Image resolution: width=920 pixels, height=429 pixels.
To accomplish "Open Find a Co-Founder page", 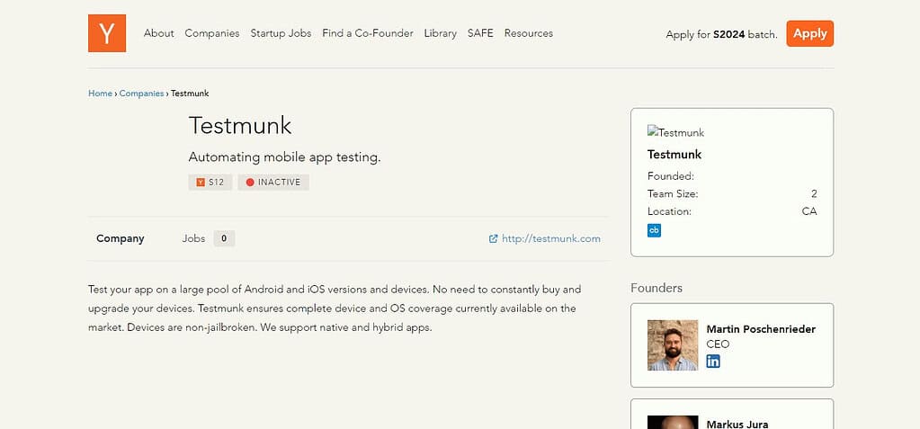I will click(x=368, y=33).
